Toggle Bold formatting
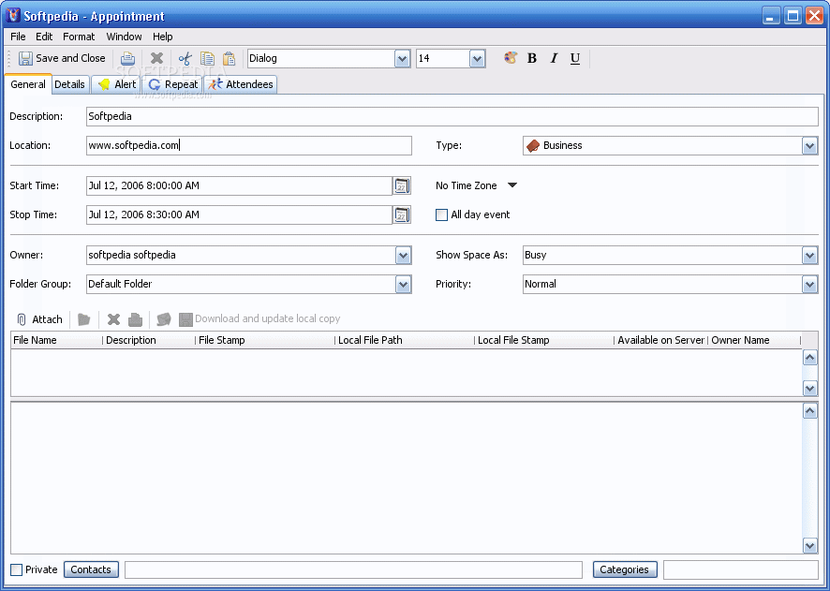Image resolution: width=830 pixels, height=591 pixels. 532,58
